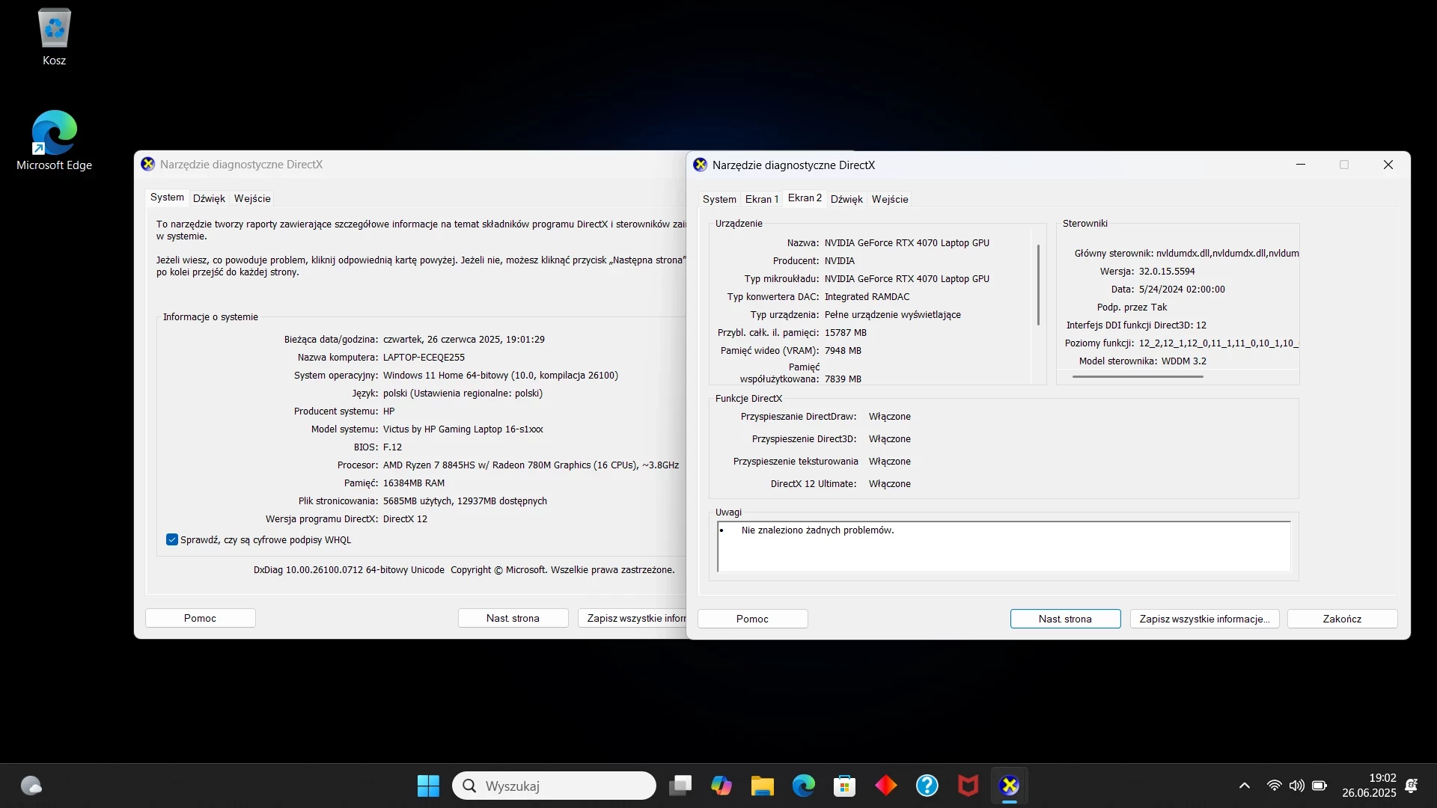Click the Nast. strona button in front window
Image resolution: width=1437 pixels, height=808 pixels.
1064,619
